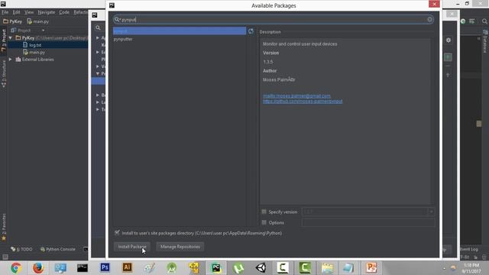Image resolution: width=489 pixels, height=275 pixels.
Task: Toggle Install to user's site packages directory
Action: [x=117, y=232]
